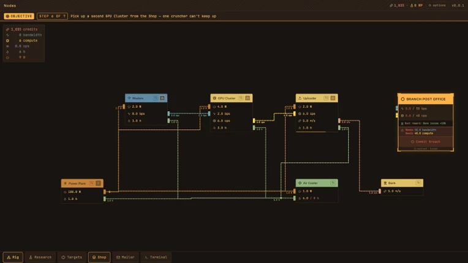Viewport: 468px width, 263px height.
Task: Click the Power Plant node's square header icon
Action: tap(98, 183)
